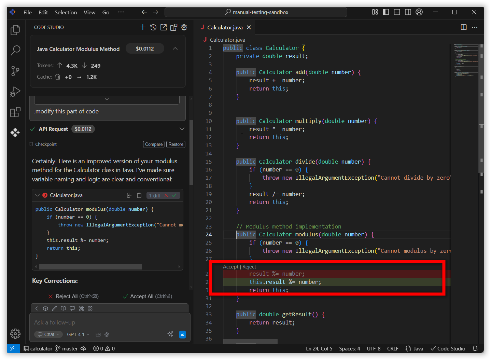491x360 pixels.
Task: Click the Compare checkpoint button
Action: coord(154,144)
